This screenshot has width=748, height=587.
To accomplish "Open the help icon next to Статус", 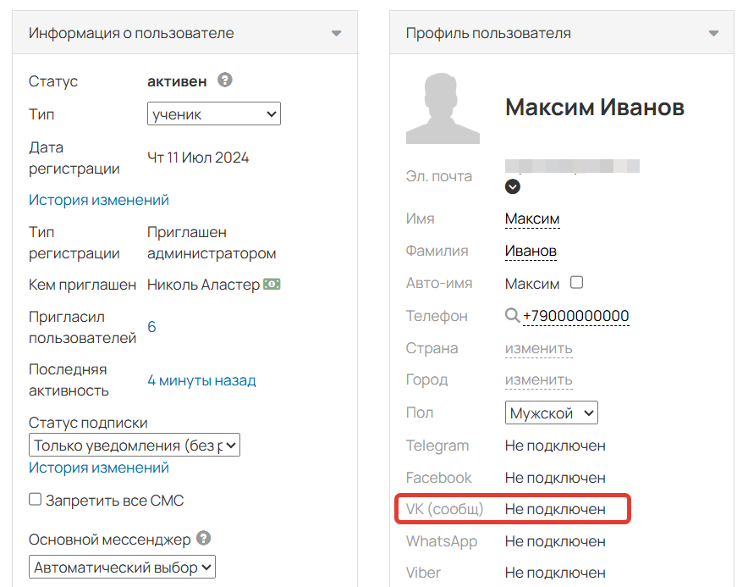I will 224,81.
